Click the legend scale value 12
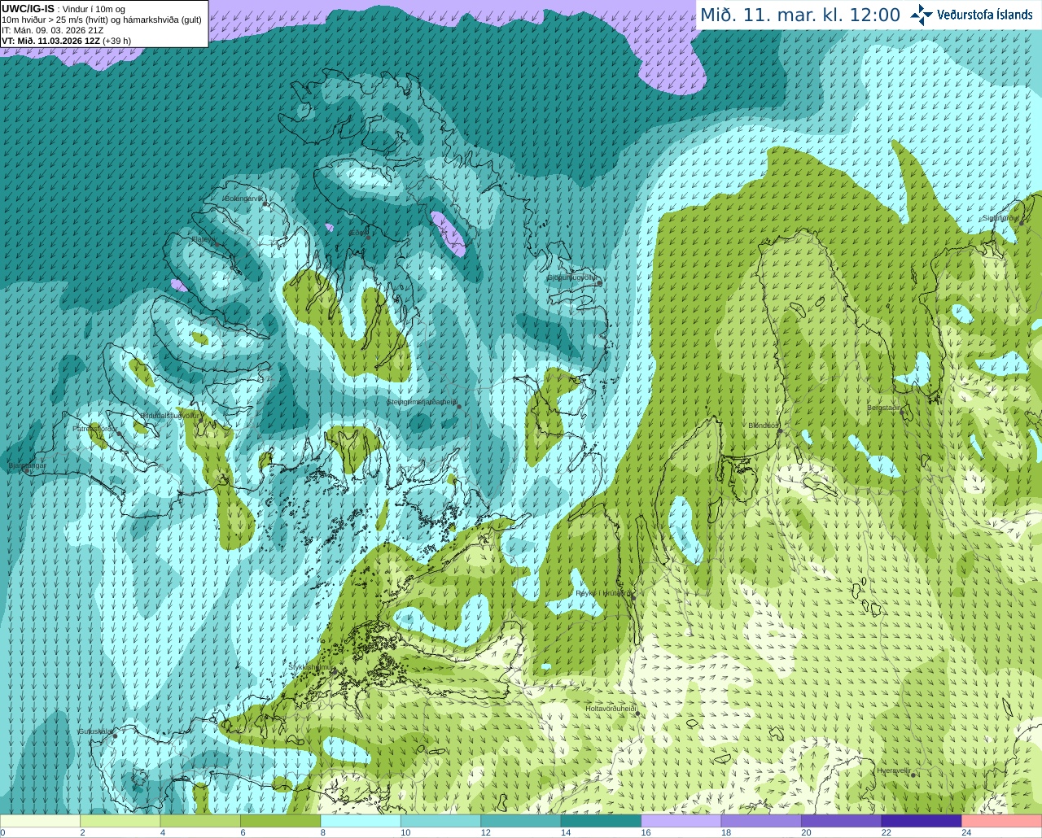 tap(485, 832)
